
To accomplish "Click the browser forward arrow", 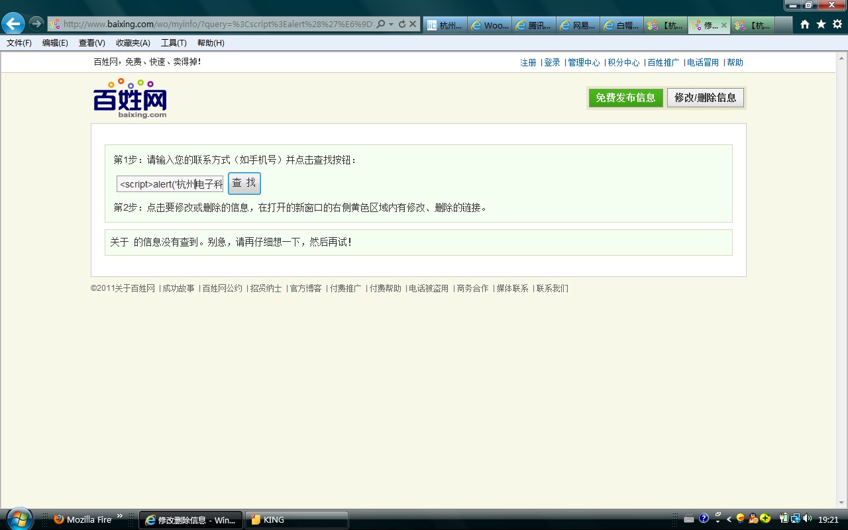I will tap(36, 24).
